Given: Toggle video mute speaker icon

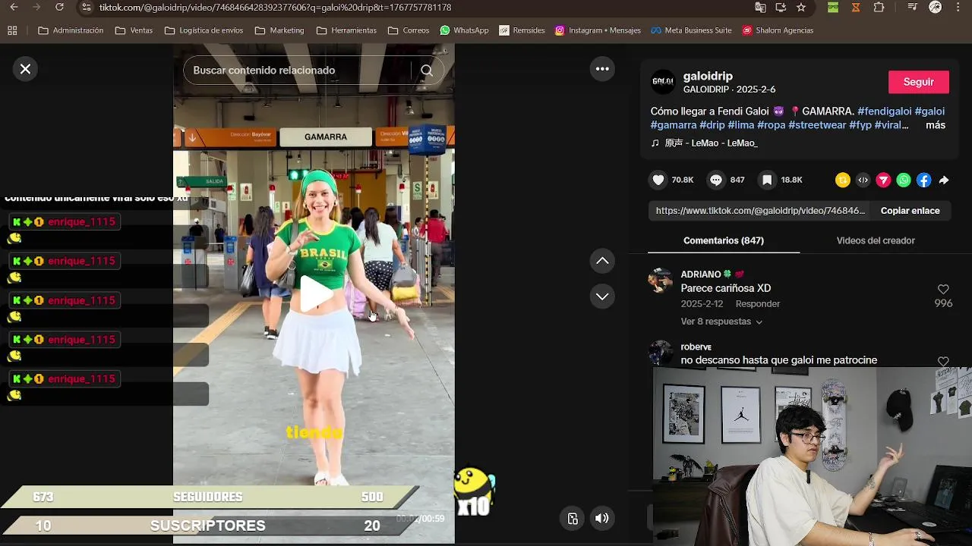Looking at the screenshot, I should [x=602, y=519].
